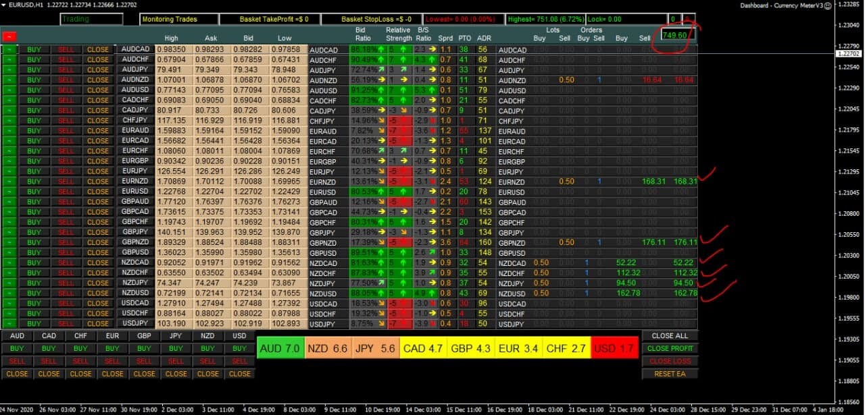Click the red minimize icon on the dashboard header

click(x=9, y=36)
